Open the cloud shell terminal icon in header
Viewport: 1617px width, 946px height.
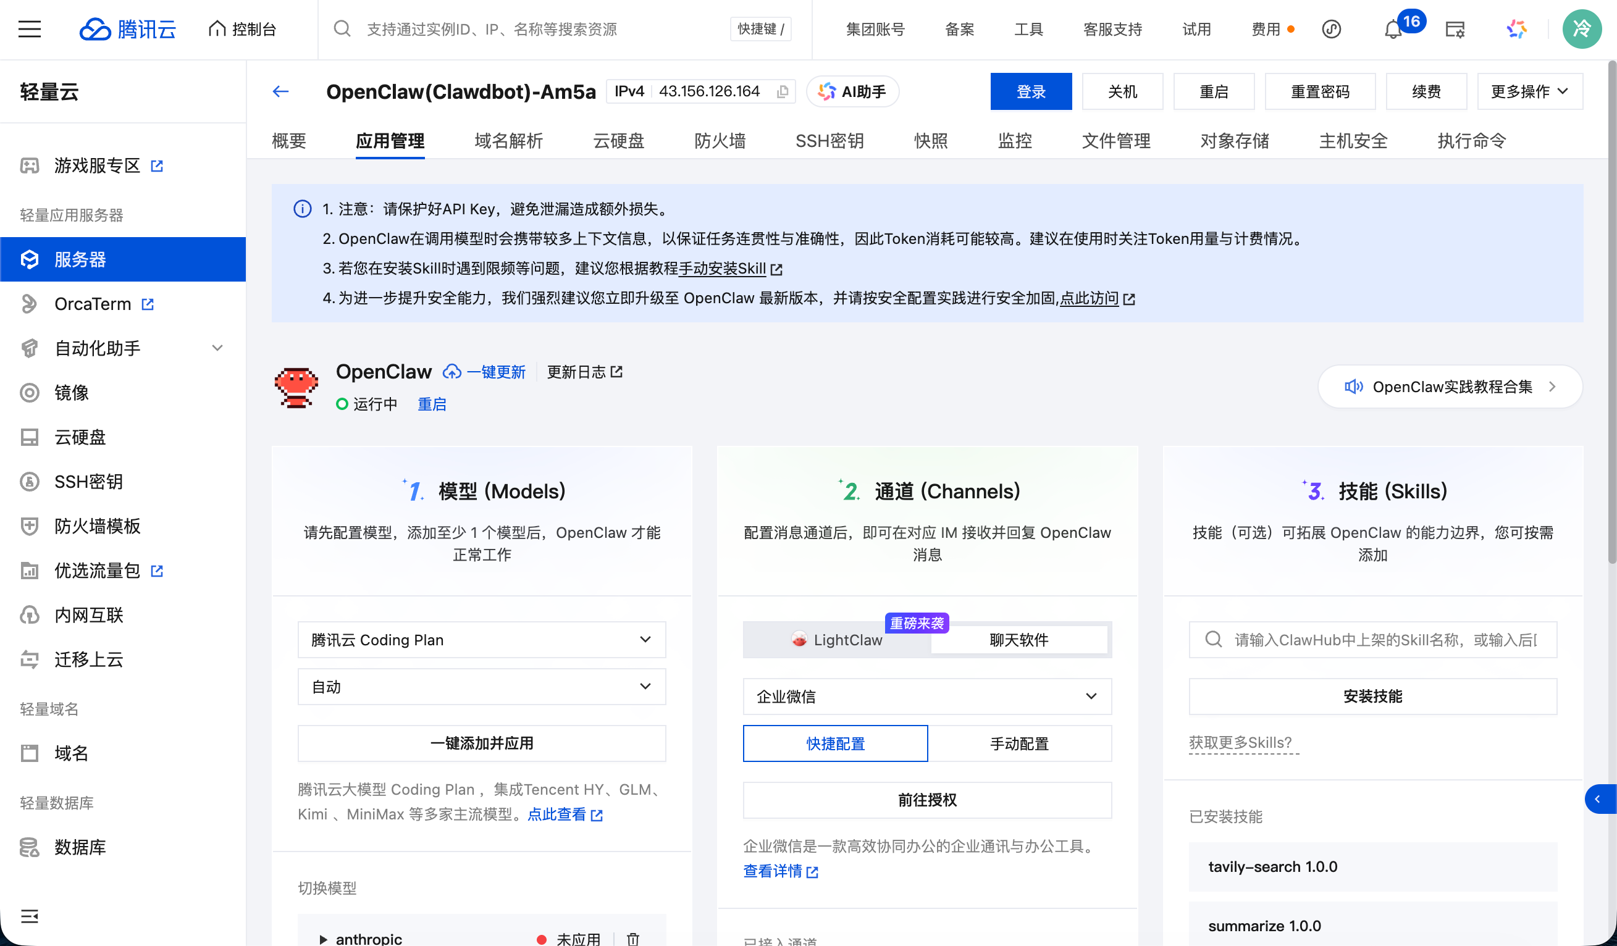pyautogui.click(x=1455, y=30)
